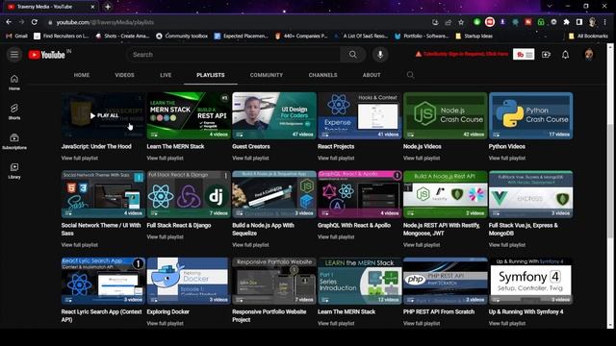616x346 pixels.
Task: Open Exploring Docker playlist thumbnail
Action: coord(189,281)
